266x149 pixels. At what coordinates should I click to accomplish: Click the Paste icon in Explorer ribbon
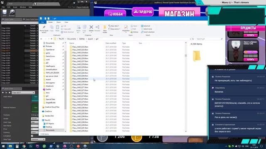click(x=57, y=27)
